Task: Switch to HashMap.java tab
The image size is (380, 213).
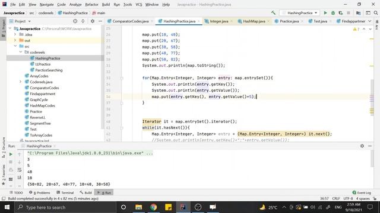Action: (x=254, y=21)
